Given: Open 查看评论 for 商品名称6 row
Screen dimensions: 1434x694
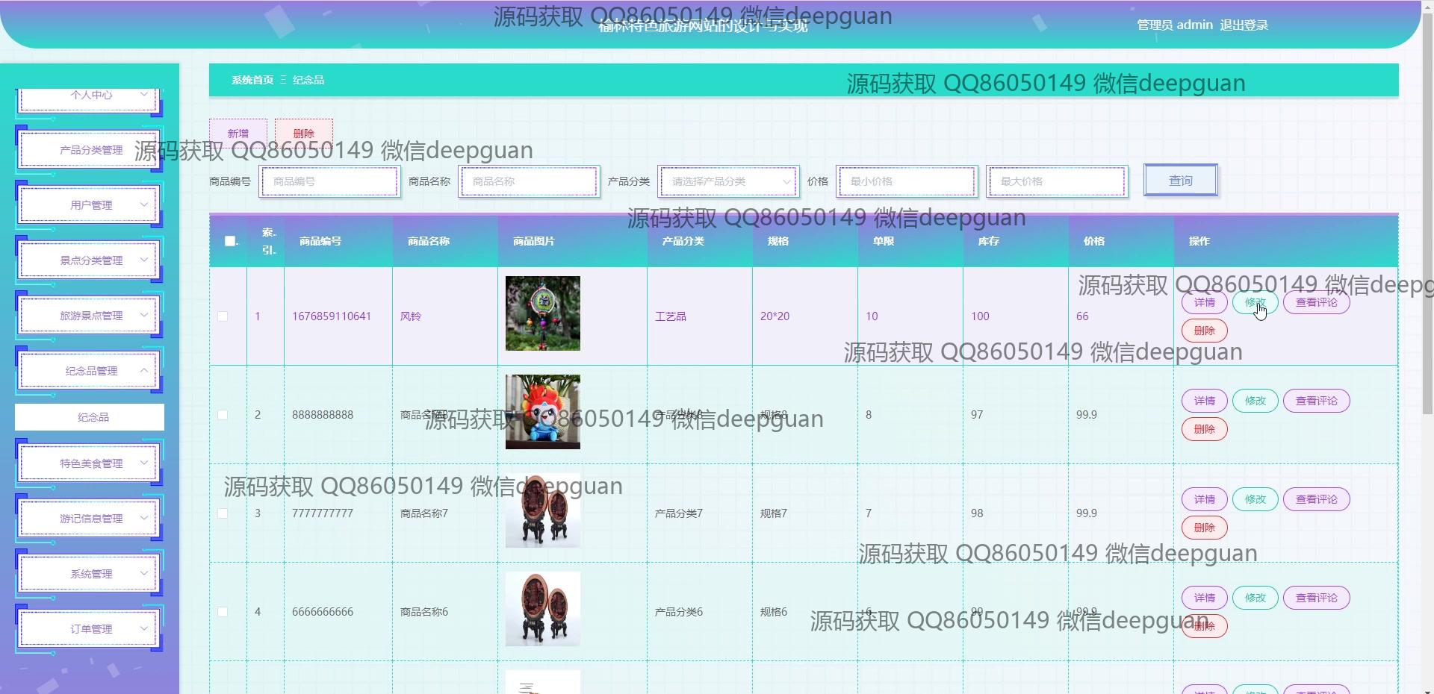Looking at the screenshot, I should [x=1317, y=598].
